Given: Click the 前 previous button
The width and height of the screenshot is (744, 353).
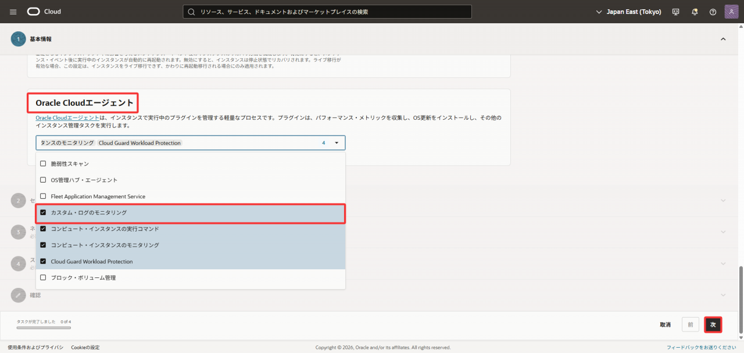Looking at the screenshot, I should tap(691, 325).
